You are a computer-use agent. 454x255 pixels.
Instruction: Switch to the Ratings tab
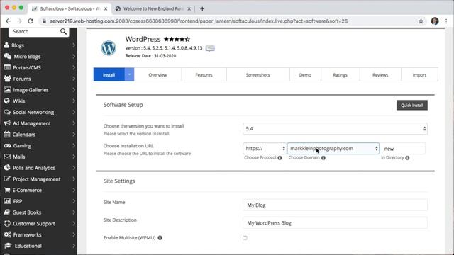340,74
